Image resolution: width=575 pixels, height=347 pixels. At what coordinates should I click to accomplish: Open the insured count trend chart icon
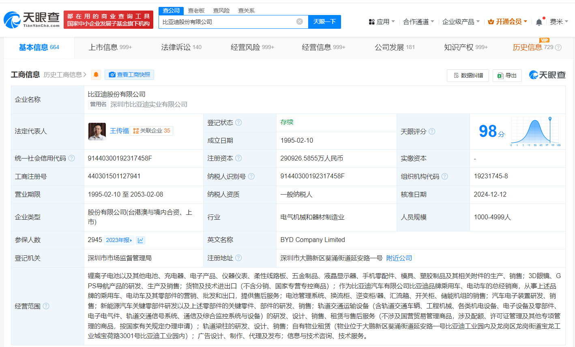tap(140, 240)
